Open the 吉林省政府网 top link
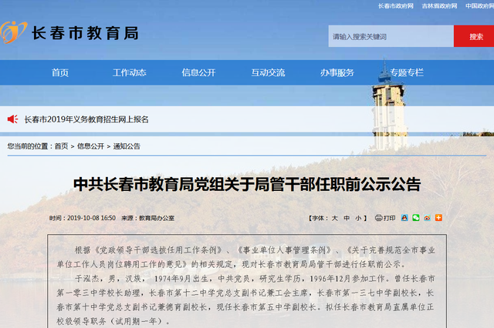 [439, 6]
